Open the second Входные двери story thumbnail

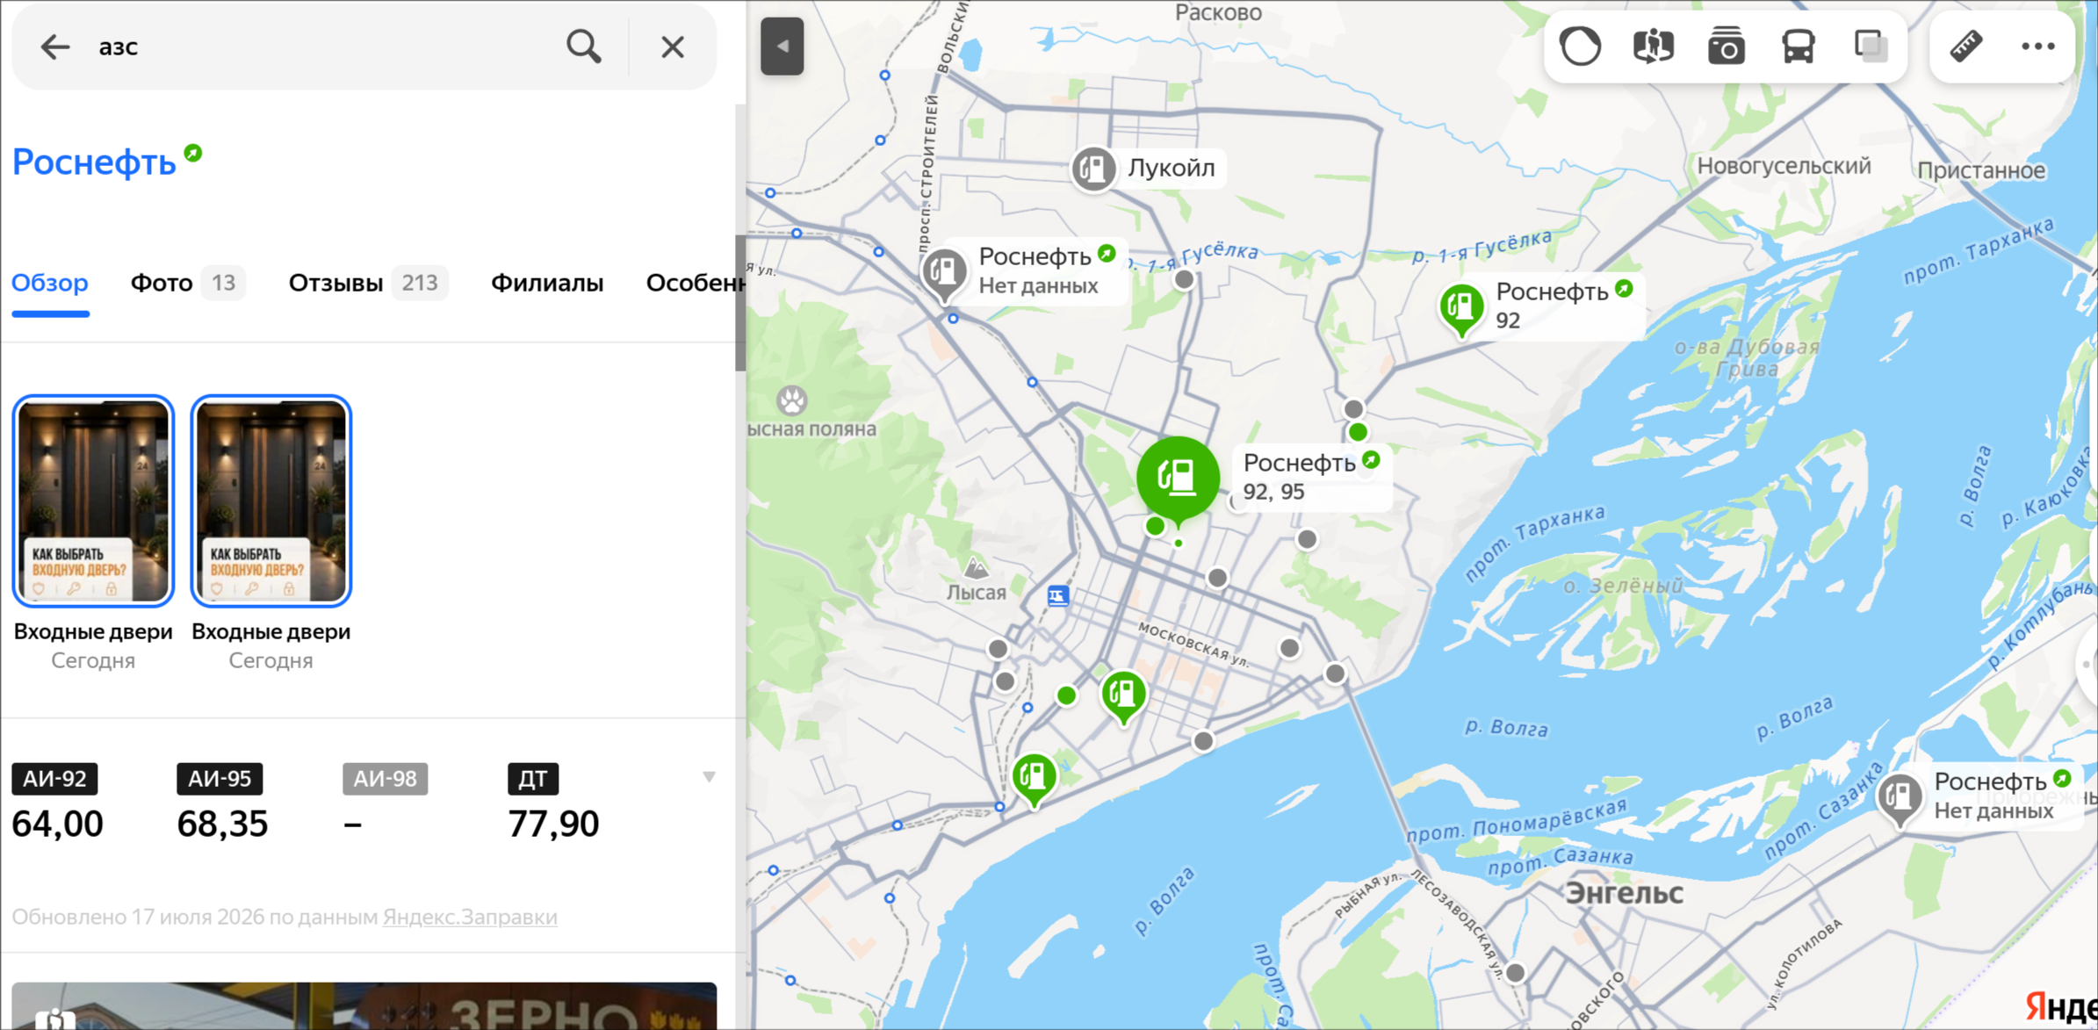(271, 501)
